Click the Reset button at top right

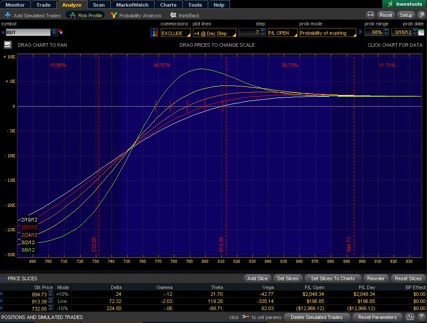386,15
